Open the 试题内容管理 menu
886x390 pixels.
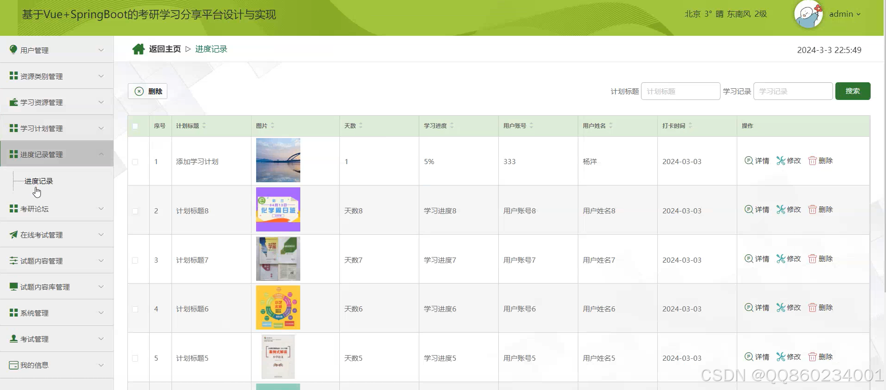(57, 261)
